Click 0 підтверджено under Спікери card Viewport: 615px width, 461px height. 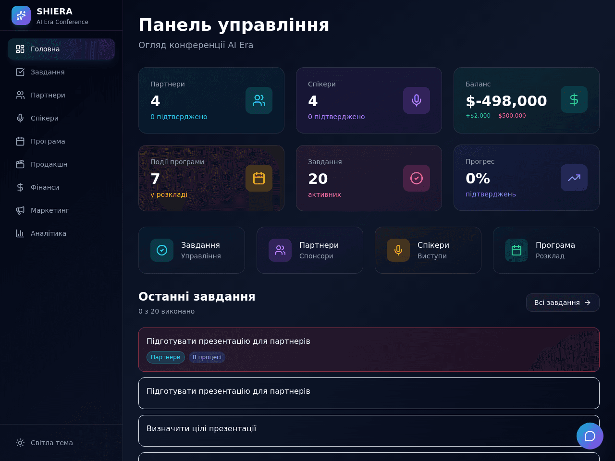[336, 117]
